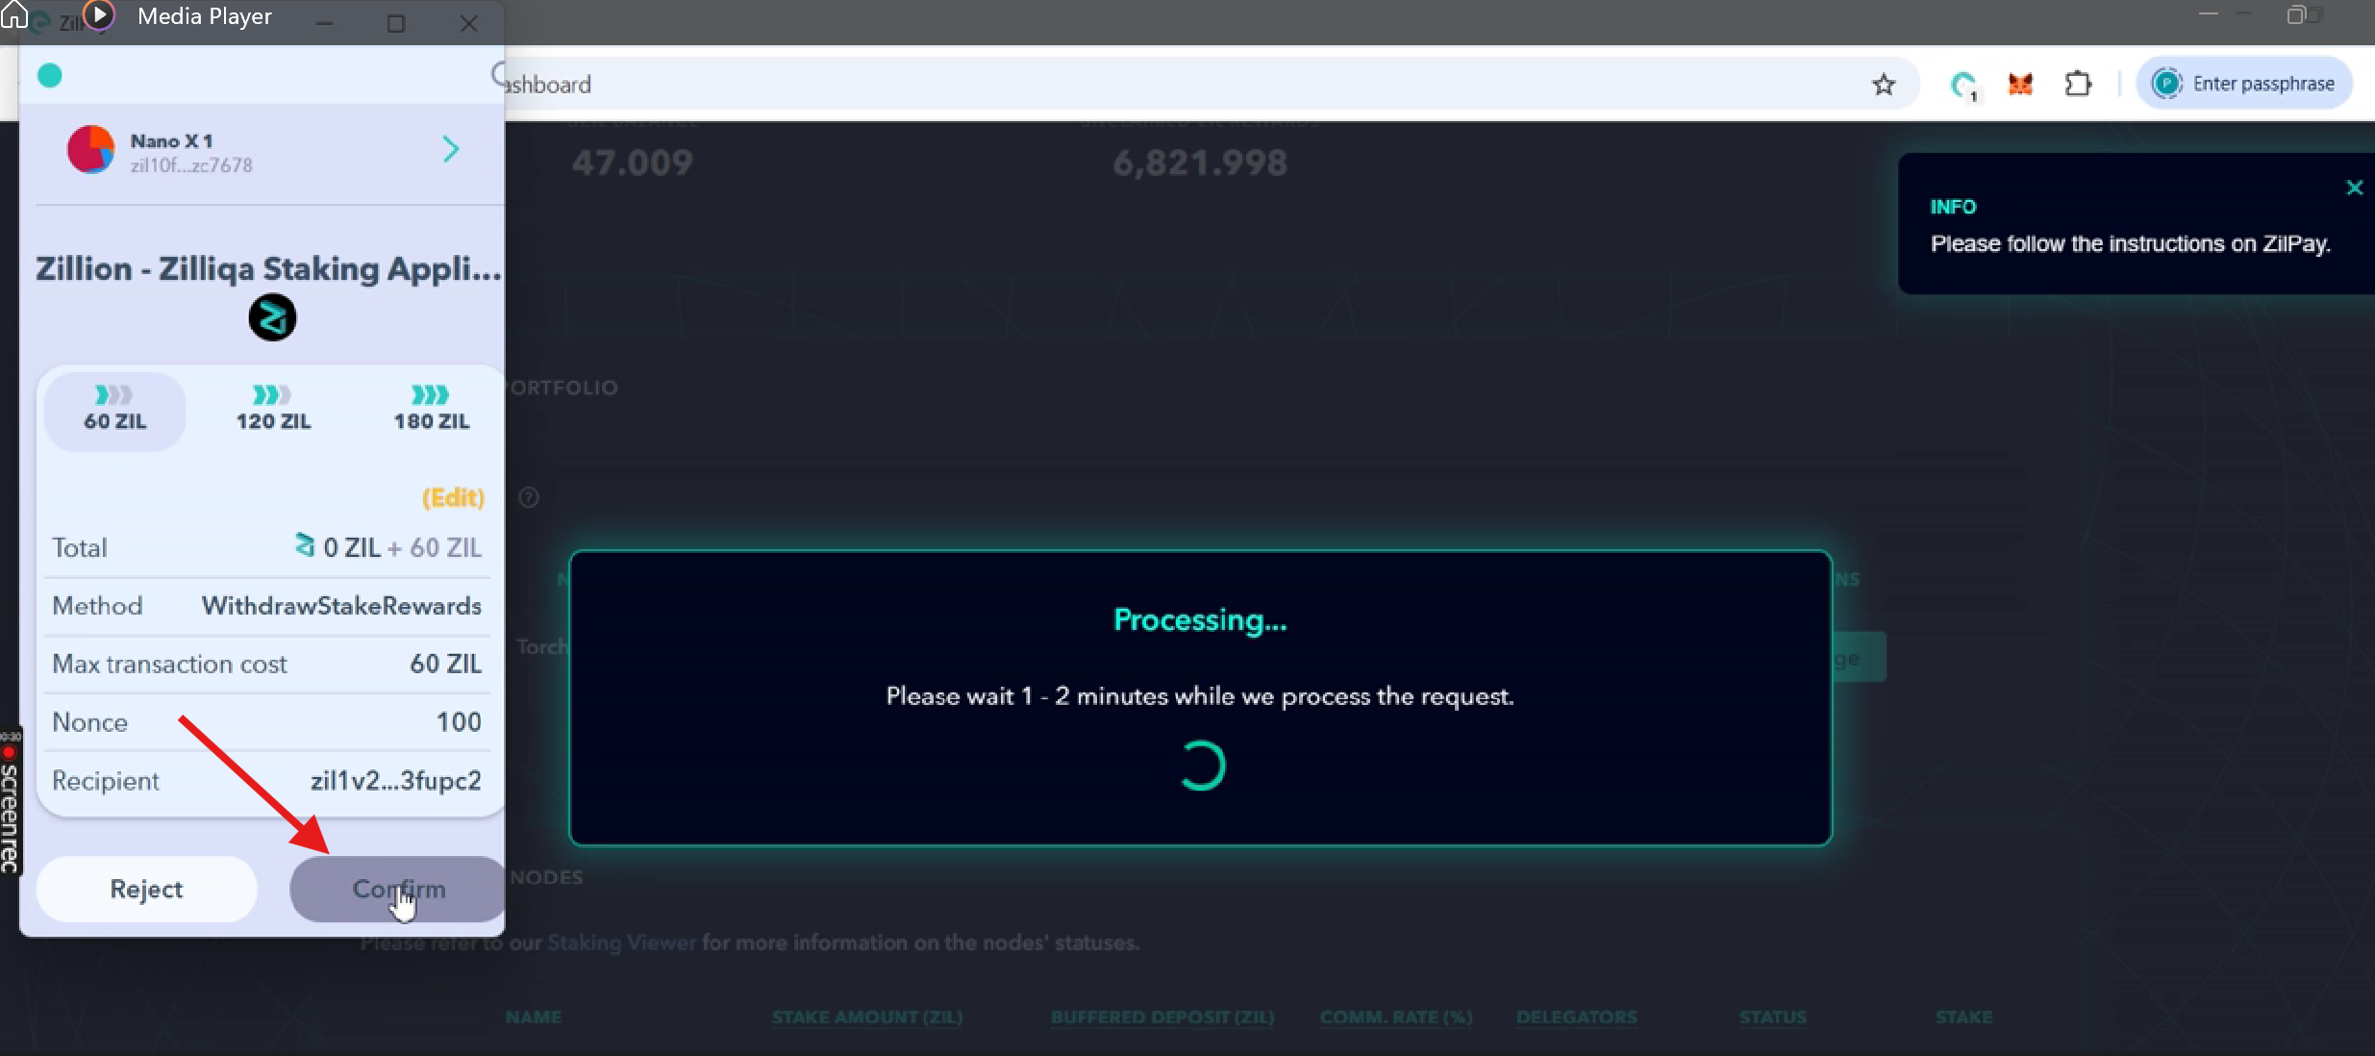Select the 60 ZIL gas option
Viewport: 2375px width, 1056px height.
coord(114,411)
